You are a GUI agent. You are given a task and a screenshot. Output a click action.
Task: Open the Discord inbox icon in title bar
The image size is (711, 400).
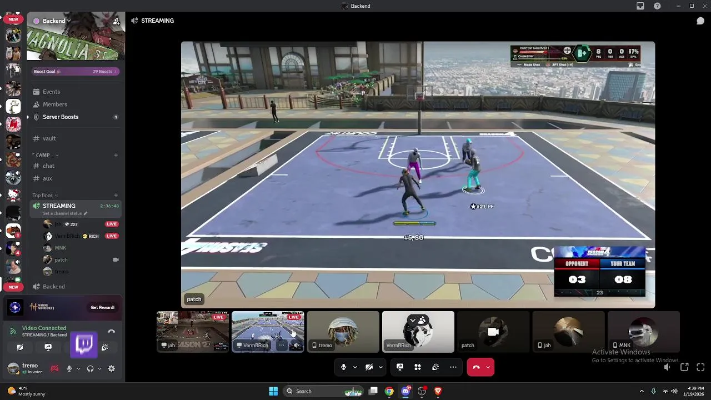pyautogui.click(x=640, y=6)
